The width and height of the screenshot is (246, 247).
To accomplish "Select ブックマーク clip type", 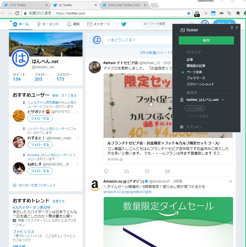I will point(196,78).
